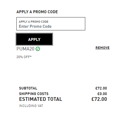Click the bold APPLY A PROMO CODE heading
Viewport: 119px width, 118px height.
pyautogui.click(x=37, y=12)
